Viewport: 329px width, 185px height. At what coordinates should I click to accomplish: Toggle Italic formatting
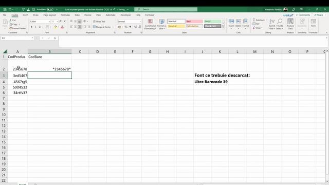[x=35, y=27]
